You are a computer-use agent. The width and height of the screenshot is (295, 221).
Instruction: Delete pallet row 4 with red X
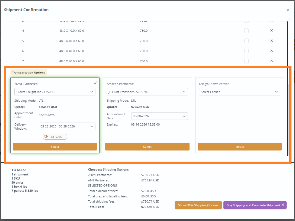coord(271,31)
